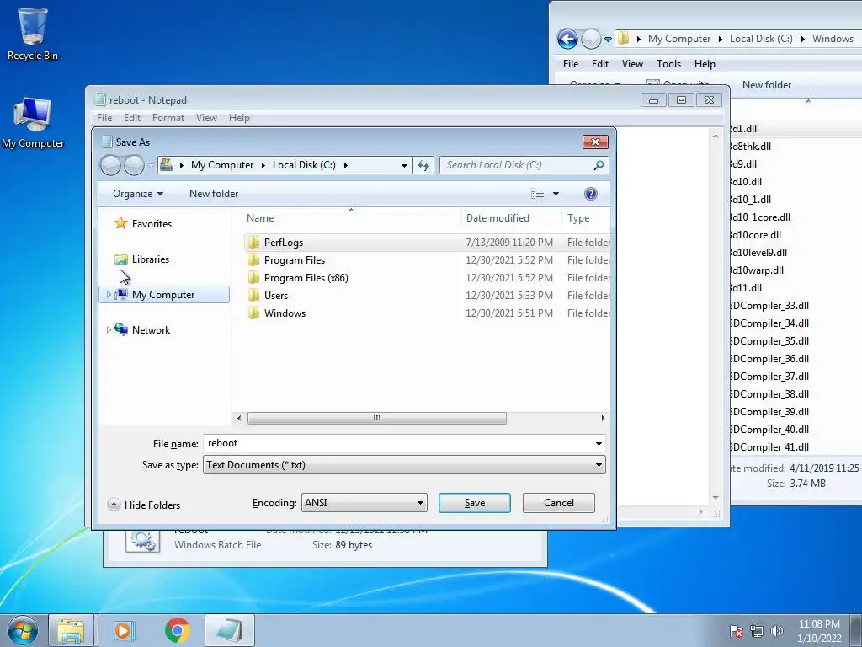
Task: Open Favorites in the navigation pane
Action: click(143, 224)
